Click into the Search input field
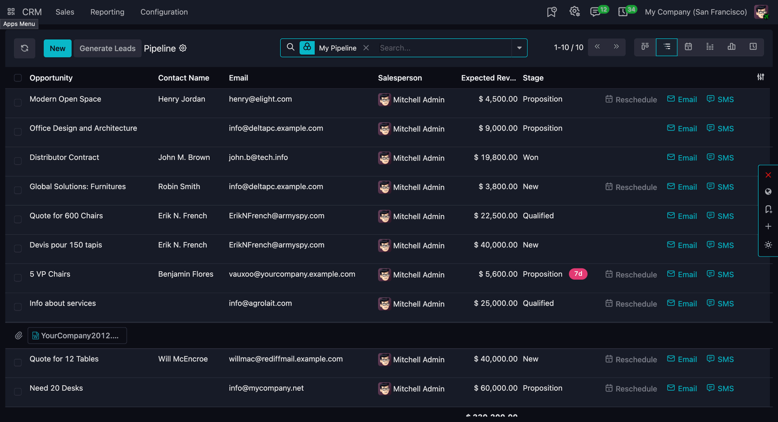 pyautogui.click(x=444, y=48)
